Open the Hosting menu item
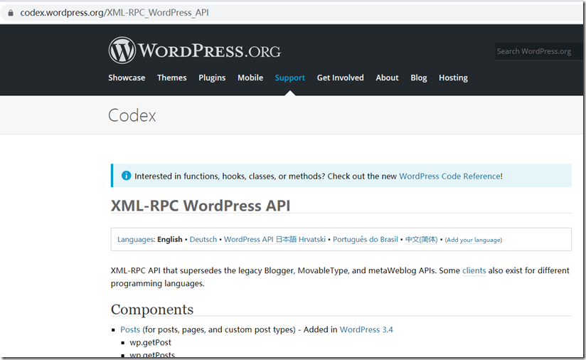Viewport: 586px width, 360px height. (x=453, y=78)
